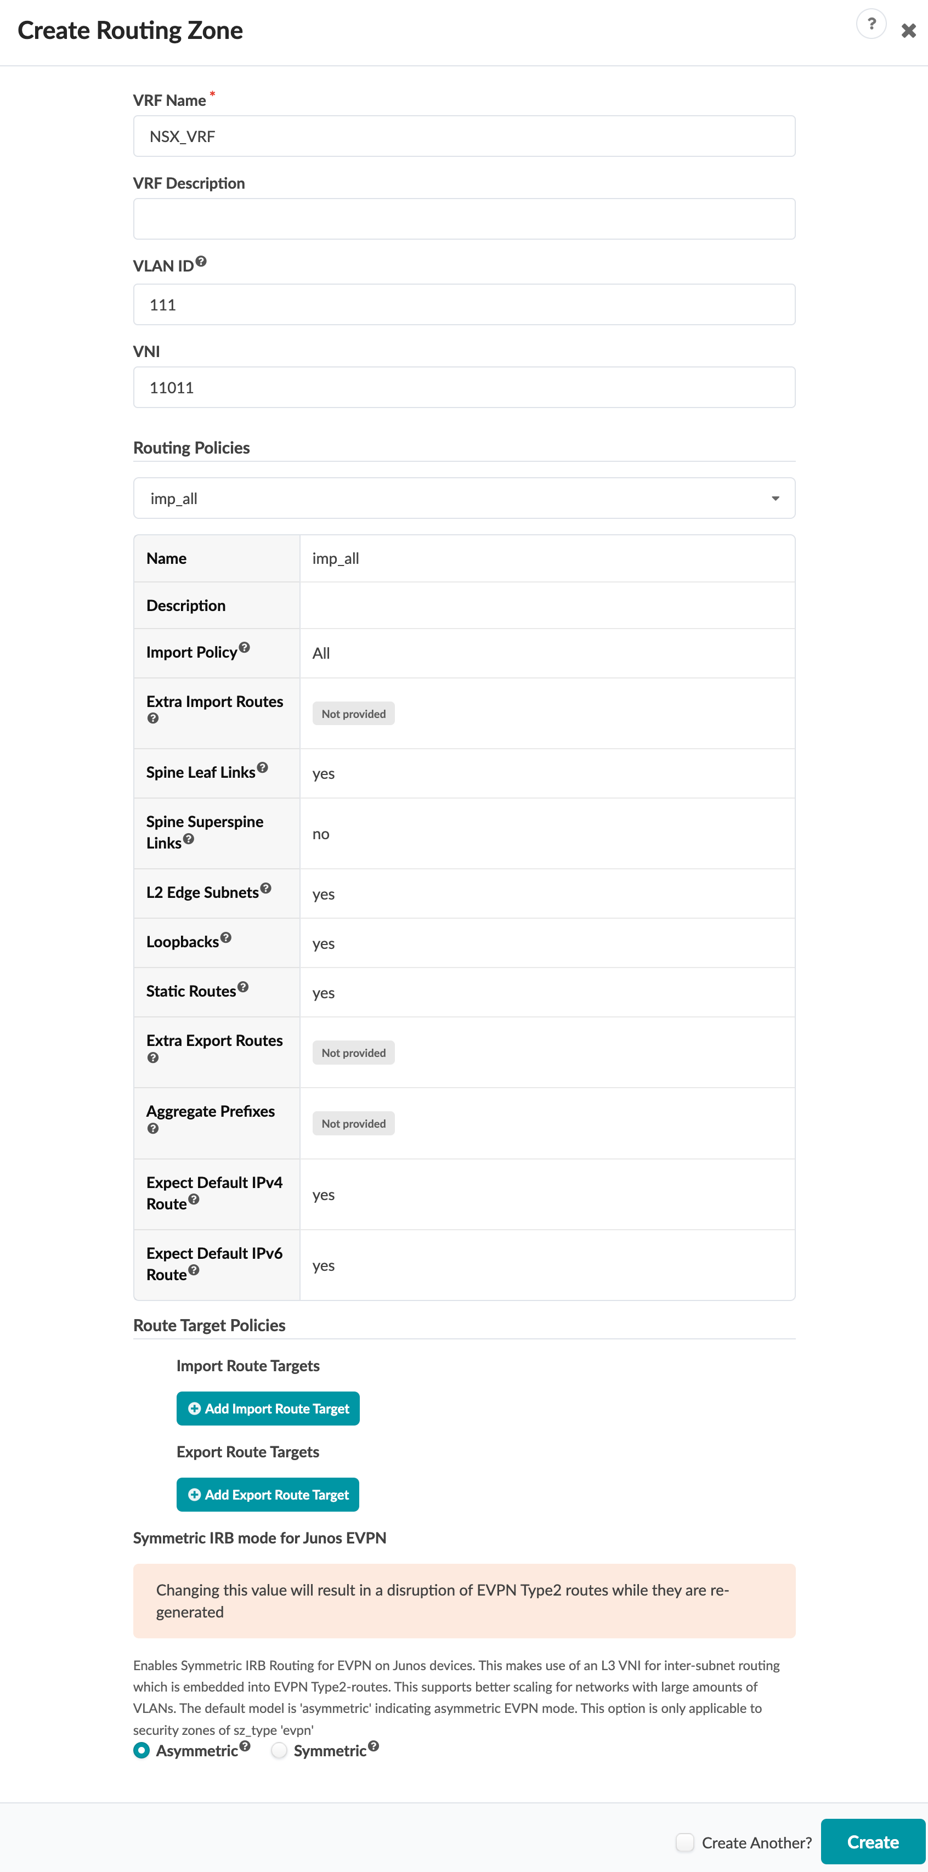Enable the Create Another checkbox

click(684, 1842)
